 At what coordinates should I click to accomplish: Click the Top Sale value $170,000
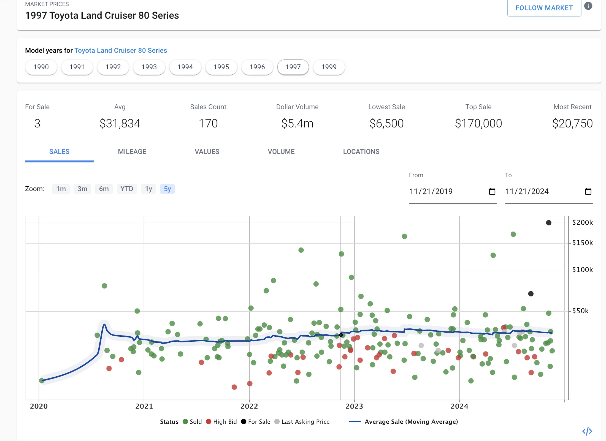click(x=478, y=123)
